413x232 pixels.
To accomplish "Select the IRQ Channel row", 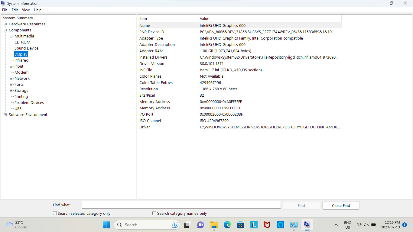I will (240, 121).
